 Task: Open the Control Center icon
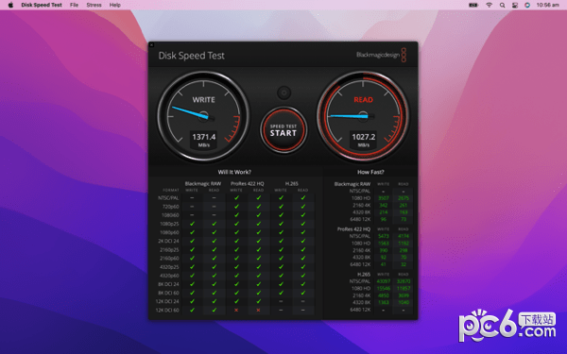click(515, 5)
